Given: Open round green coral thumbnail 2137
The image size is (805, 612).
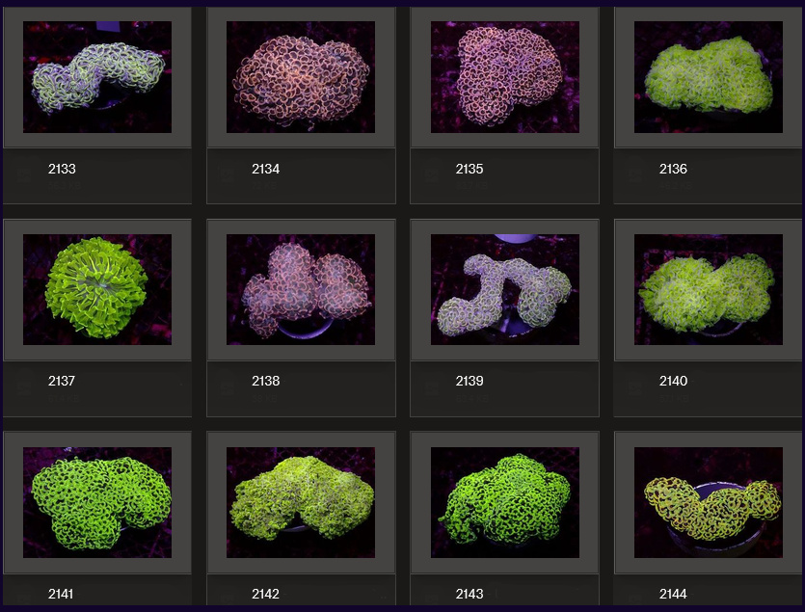Looking at the screenshot, I should tap(97, 289).
